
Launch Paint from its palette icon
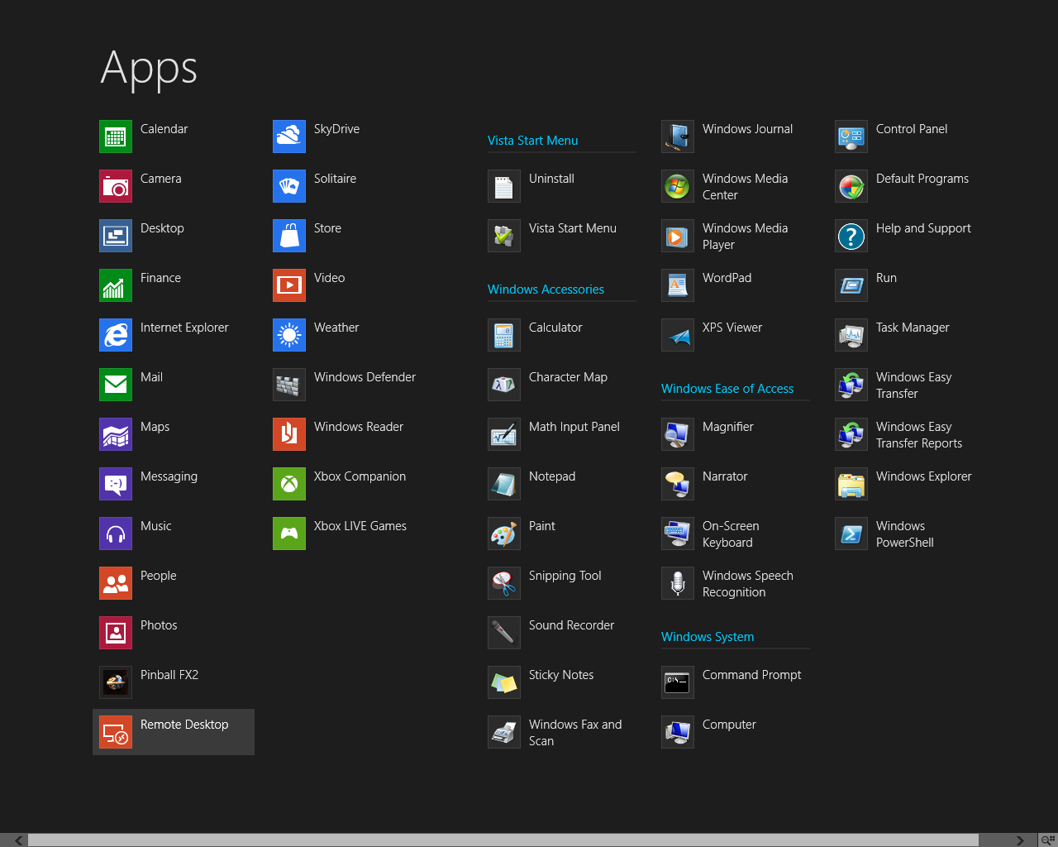pyautogui.click(x=504, y=534)
